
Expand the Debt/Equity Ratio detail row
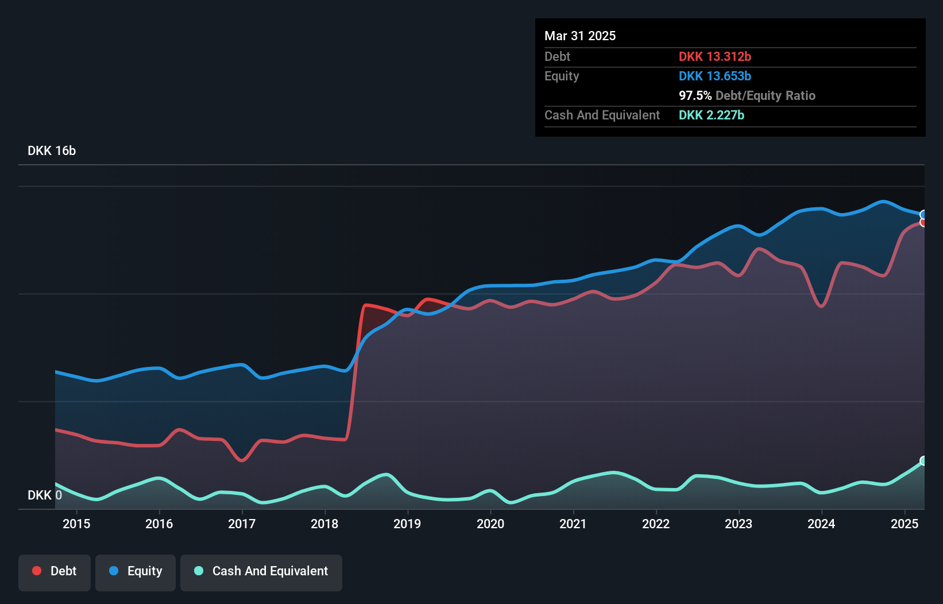point(747,95)
